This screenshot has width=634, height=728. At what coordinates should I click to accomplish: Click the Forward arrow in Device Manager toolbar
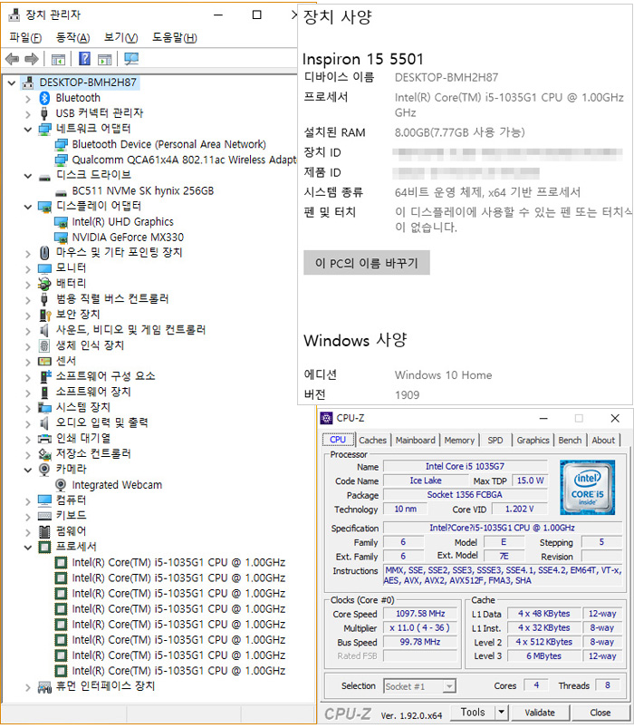[32, 59]
